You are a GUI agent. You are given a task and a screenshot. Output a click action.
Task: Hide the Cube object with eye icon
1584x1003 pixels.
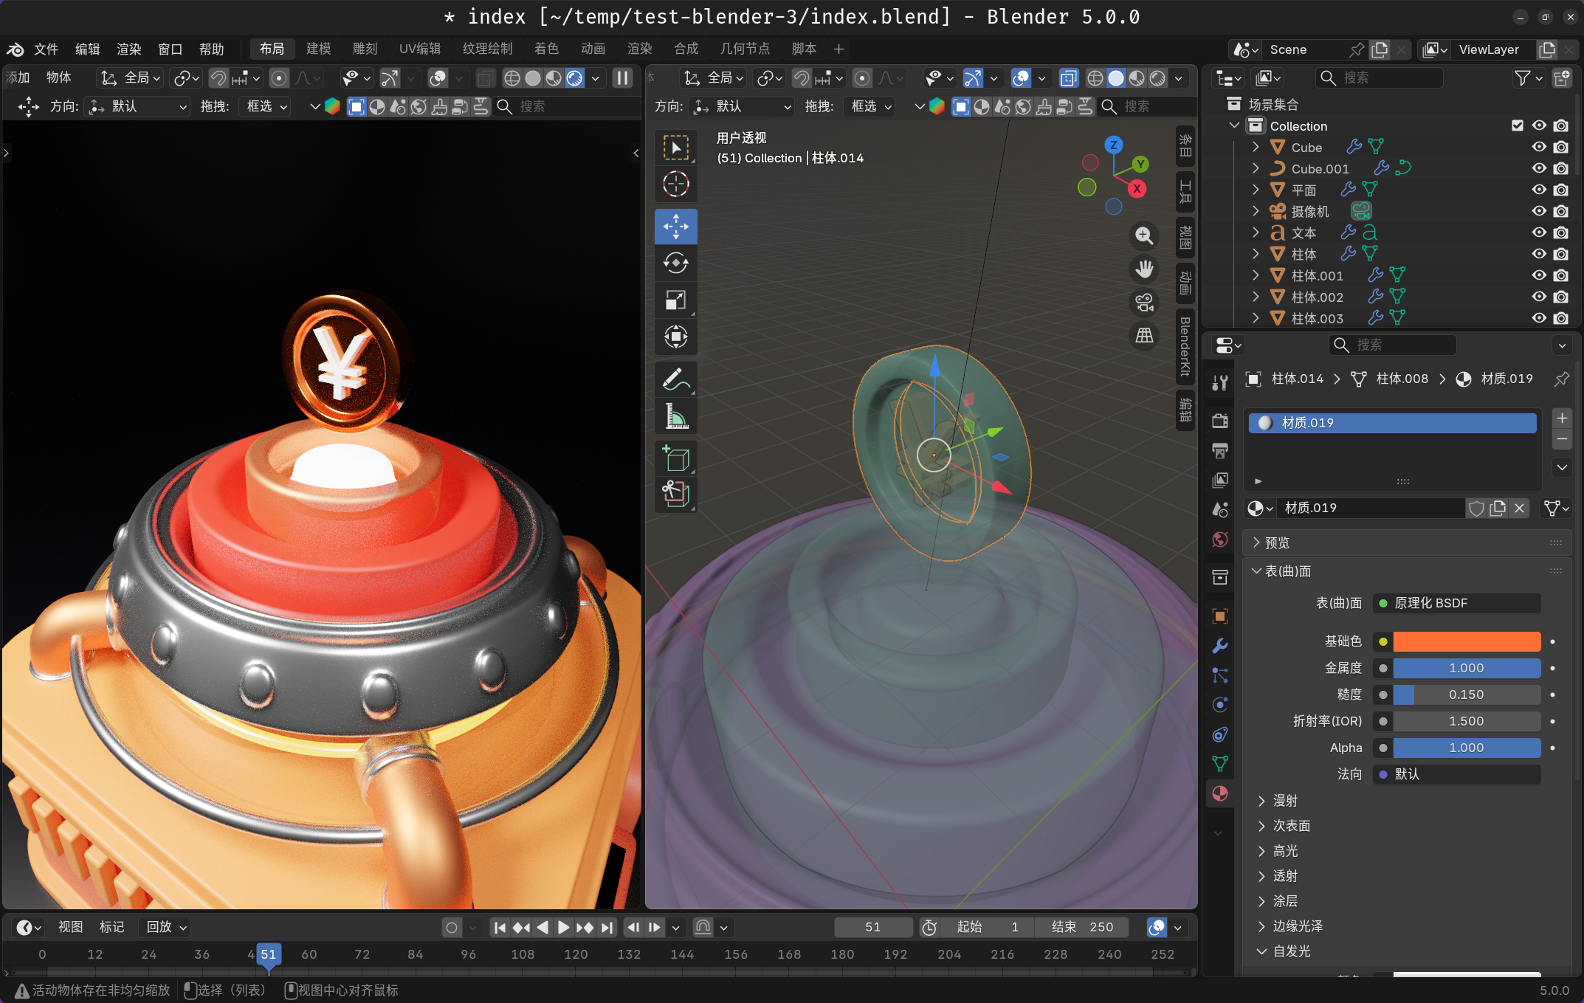tap(1539, 147)
